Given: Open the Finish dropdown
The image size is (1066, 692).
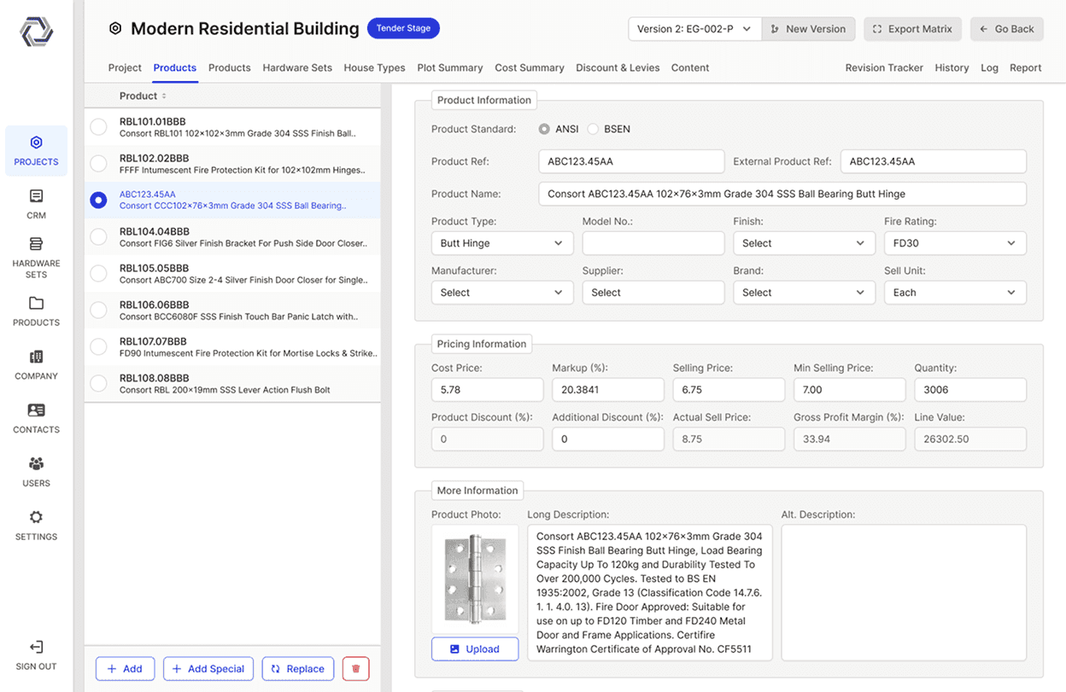Looking at the screenshot, I should 804,243.
